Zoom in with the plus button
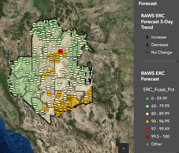 [124, 148]
